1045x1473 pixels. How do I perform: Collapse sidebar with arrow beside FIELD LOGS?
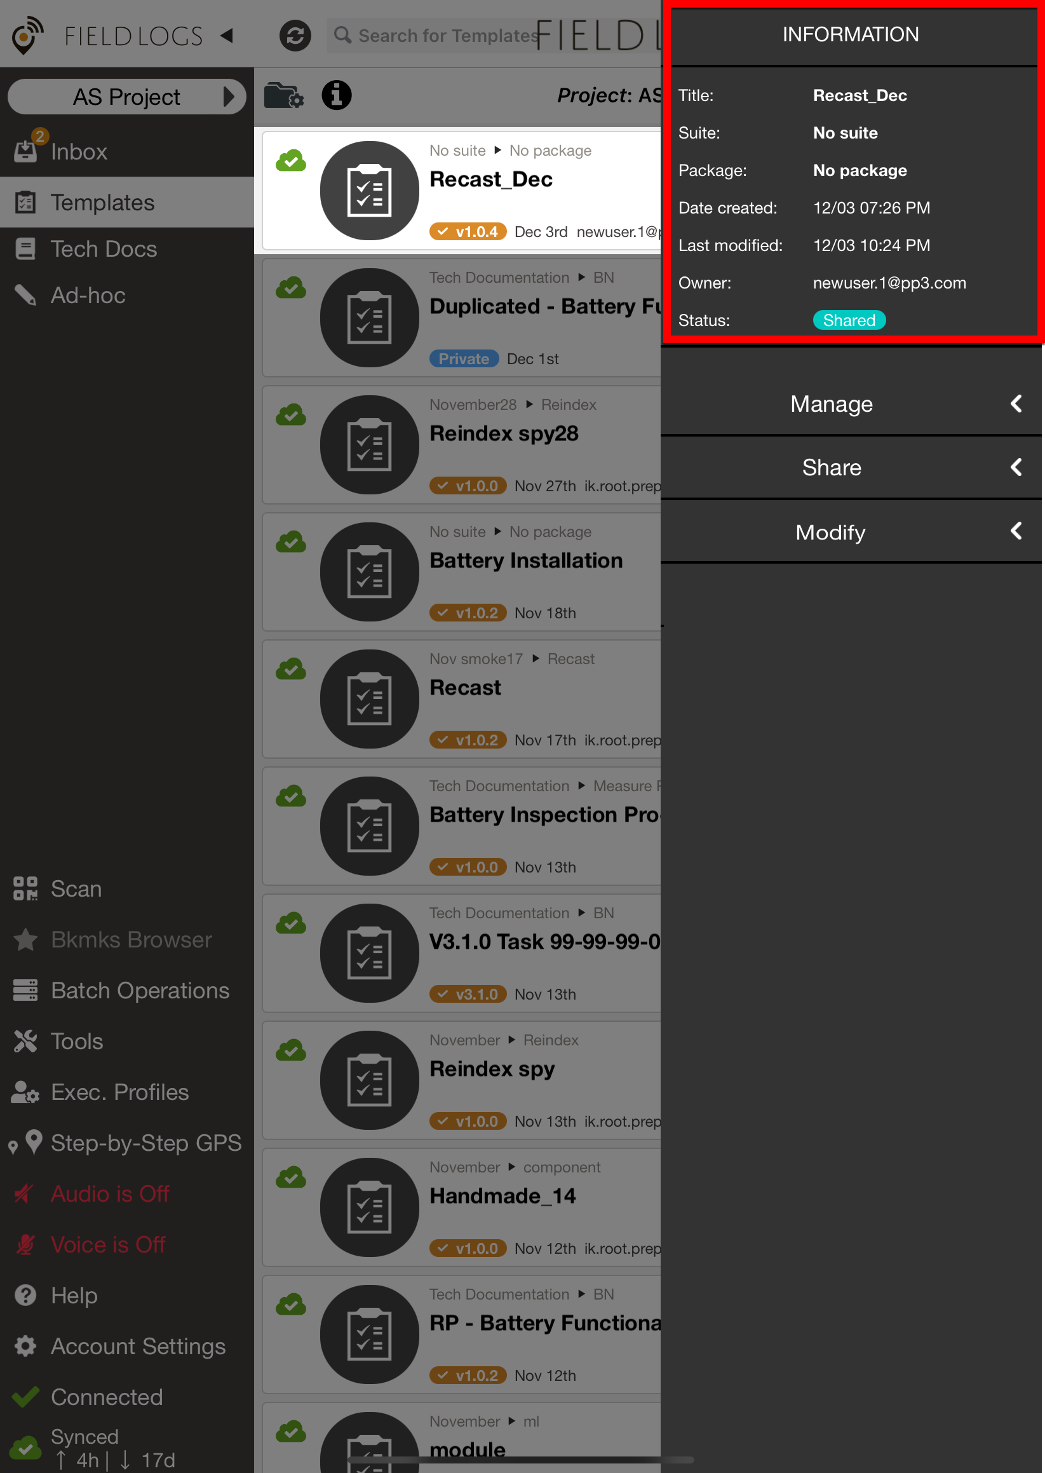227,36
